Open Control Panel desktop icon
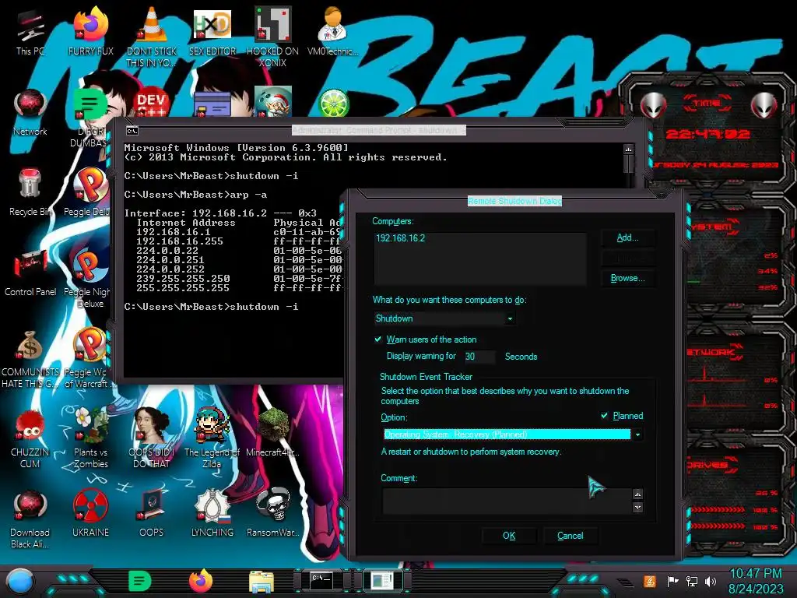797x598 pixels. coord(30,273)
